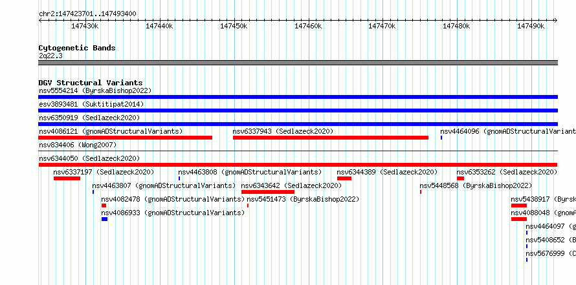This screenshot has height=285, width=576.
Task: Select the small red bar under nsv4082478
Action: 104,206
